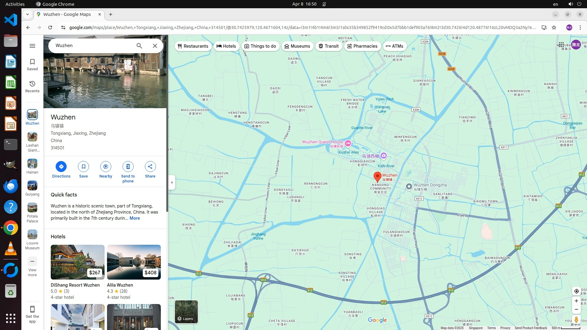Collapse the side panel arrow

click(172, 182)
